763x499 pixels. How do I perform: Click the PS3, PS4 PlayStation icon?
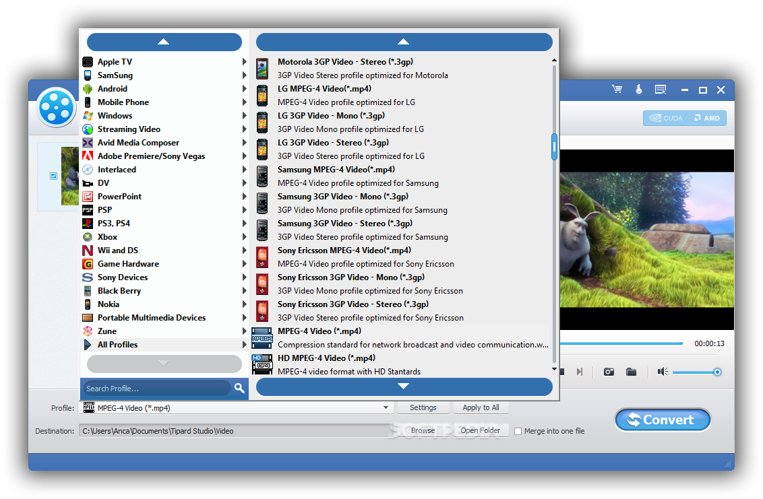(x=88, y=224)
